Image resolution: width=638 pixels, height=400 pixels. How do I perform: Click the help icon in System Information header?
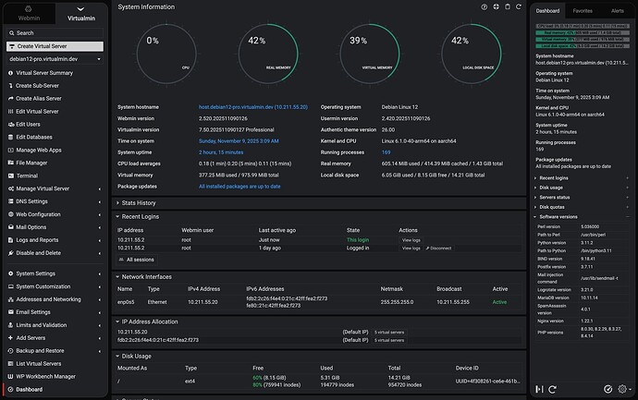click(484, 6)
